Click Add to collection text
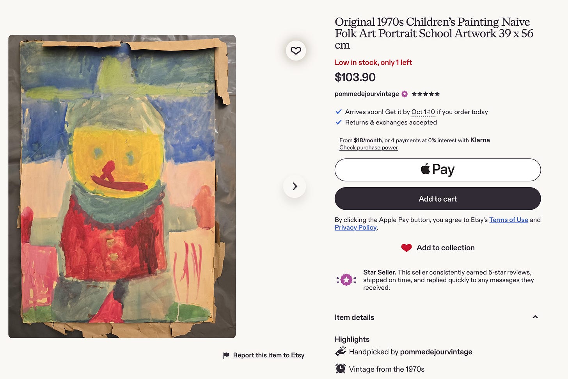Screen dimensions: 568x379 point(446,248)
